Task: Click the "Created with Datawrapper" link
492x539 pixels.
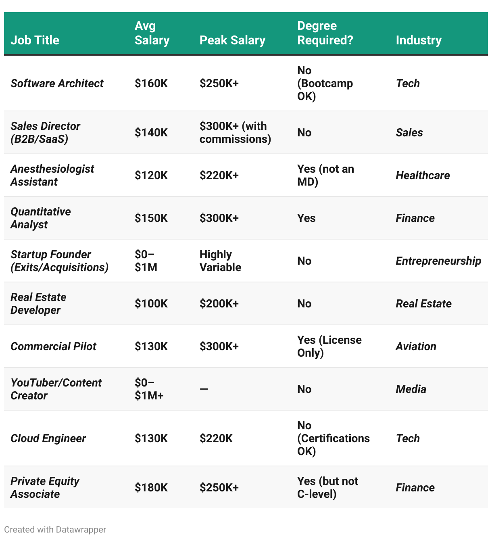Action: click(55, 529)
